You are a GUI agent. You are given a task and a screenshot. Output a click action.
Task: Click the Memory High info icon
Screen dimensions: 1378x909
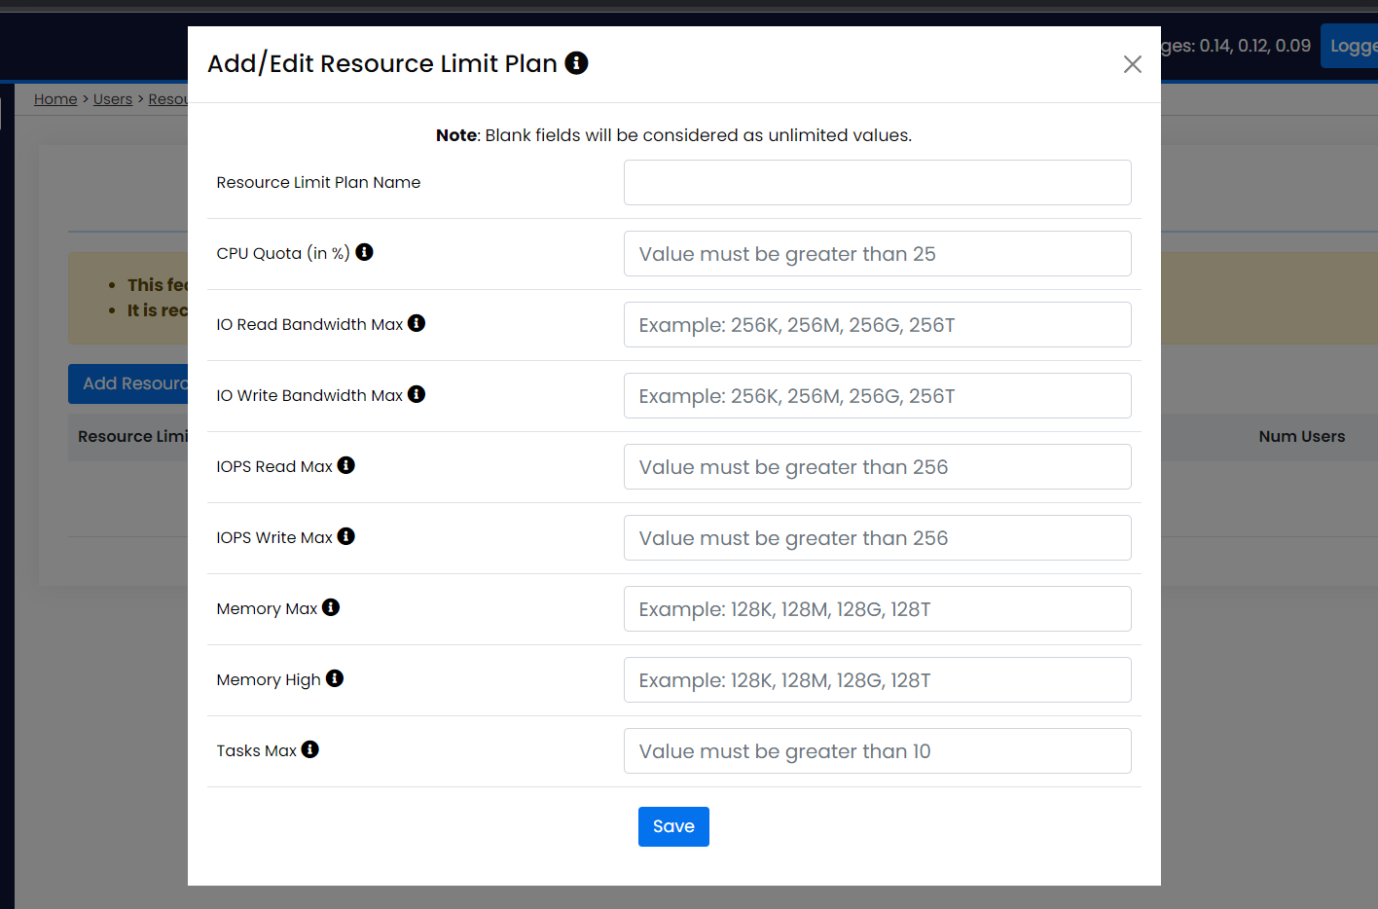coord(335,678)
